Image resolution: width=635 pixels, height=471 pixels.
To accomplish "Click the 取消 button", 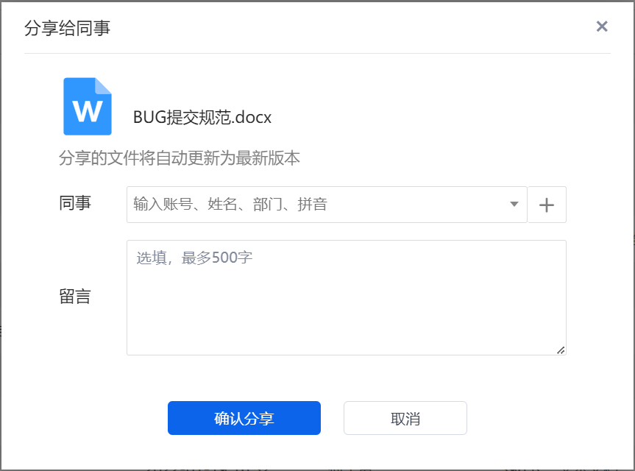I will pos(405,418).
